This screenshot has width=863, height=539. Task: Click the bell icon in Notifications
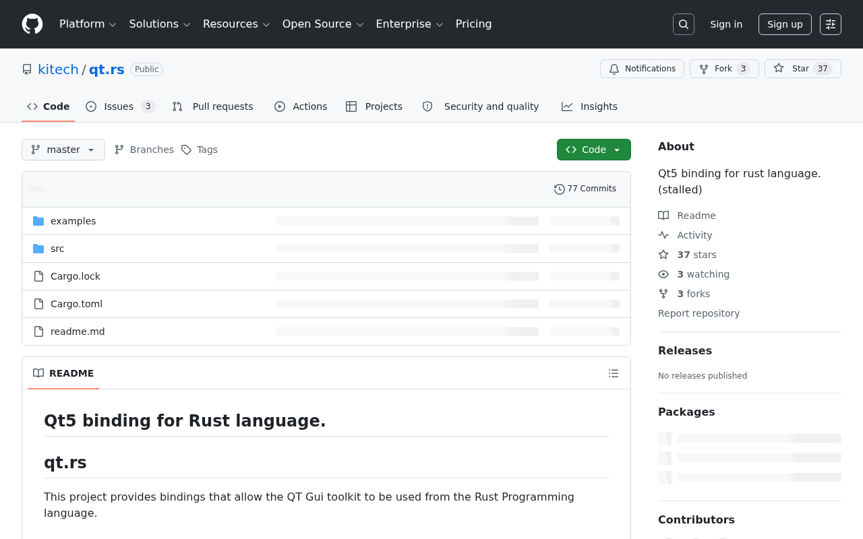pyautogui.click(x=614, y=69)
